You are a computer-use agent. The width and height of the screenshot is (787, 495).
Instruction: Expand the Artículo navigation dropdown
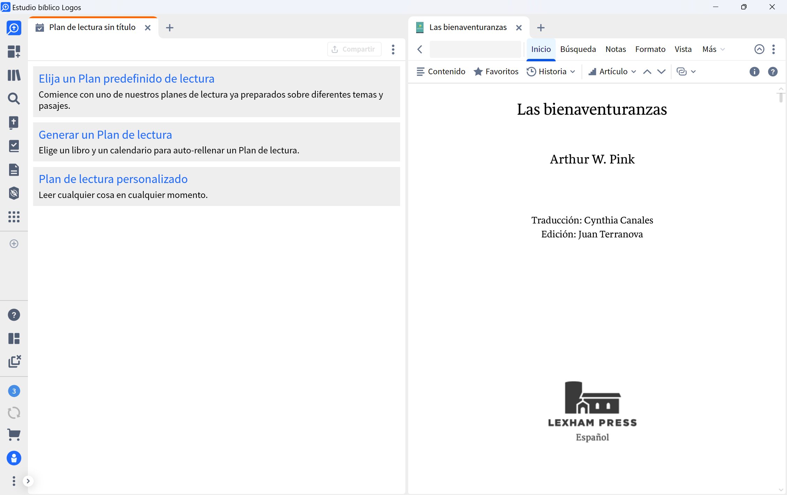(x=612, y=71)
